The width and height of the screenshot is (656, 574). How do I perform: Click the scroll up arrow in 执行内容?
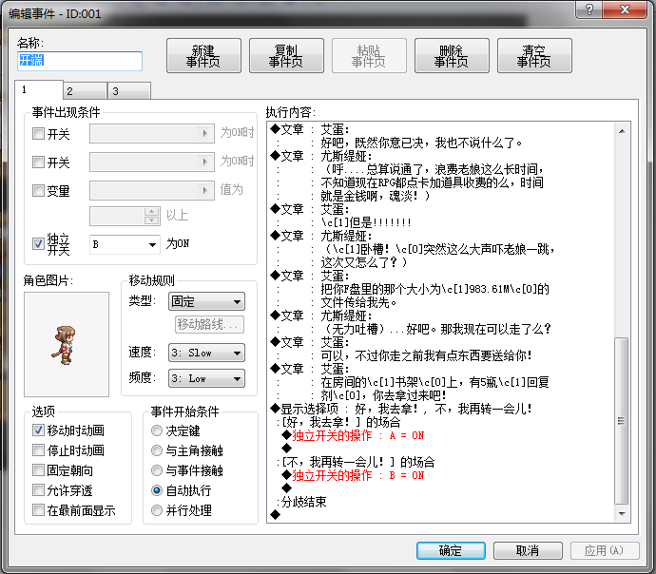tap(622, 131)
